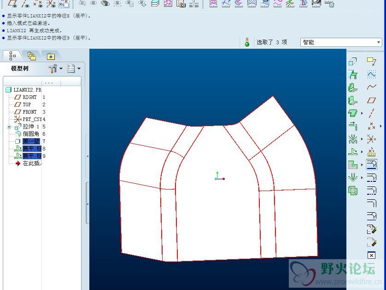
Task: Select the Form punch tool
Action: (x=352, y=177)
